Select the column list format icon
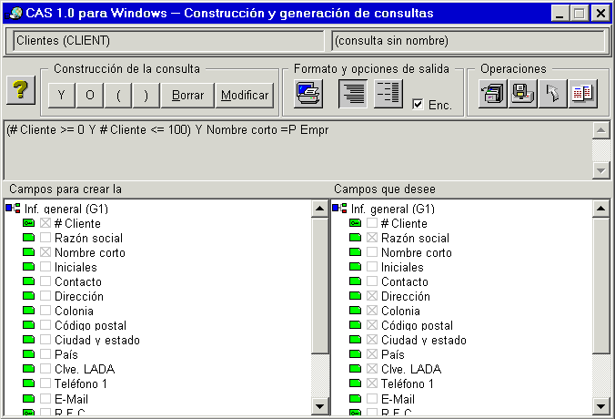The height and width of the screenshot is (419, 615). 388,93
